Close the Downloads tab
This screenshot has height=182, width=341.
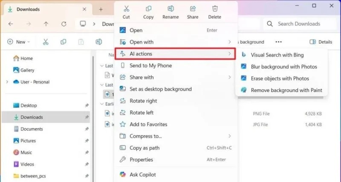coord(84,9)
